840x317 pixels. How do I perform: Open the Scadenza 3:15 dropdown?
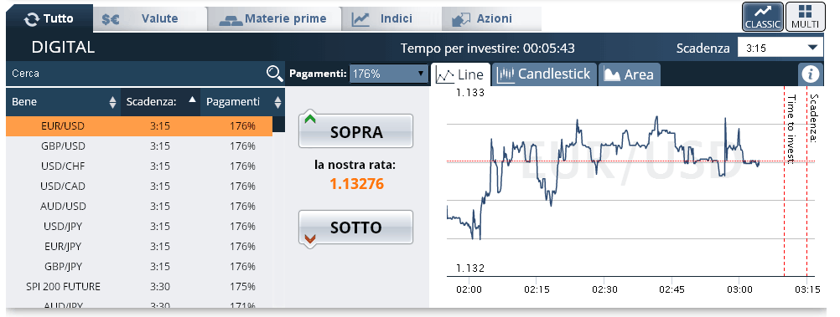pyautogui.click(x=780, y=49)
